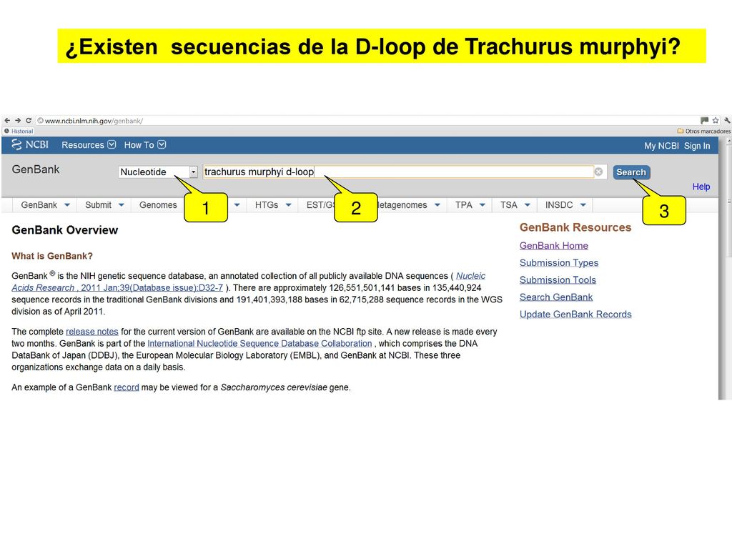Screen dimensions: 732x549
Task: Click the browser forward arrow
Action: (18, 120)
